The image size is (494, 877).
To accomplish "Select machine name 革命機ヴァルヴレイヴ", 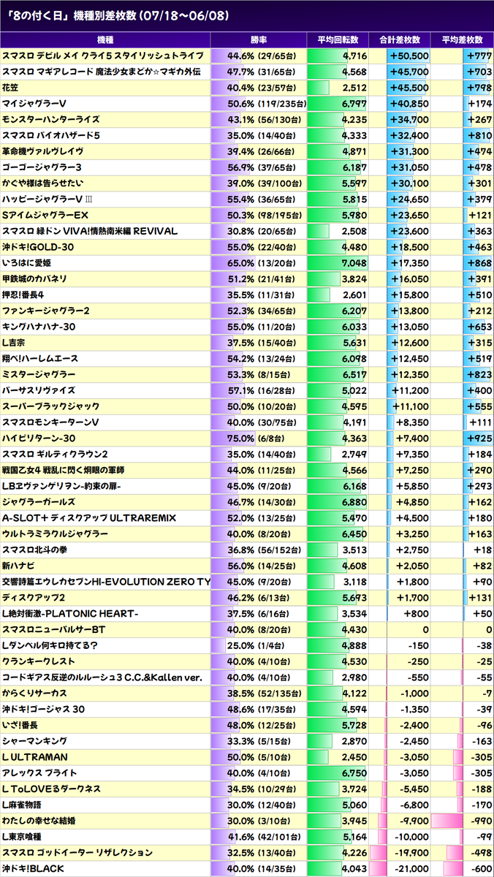I will pos(42,151).
